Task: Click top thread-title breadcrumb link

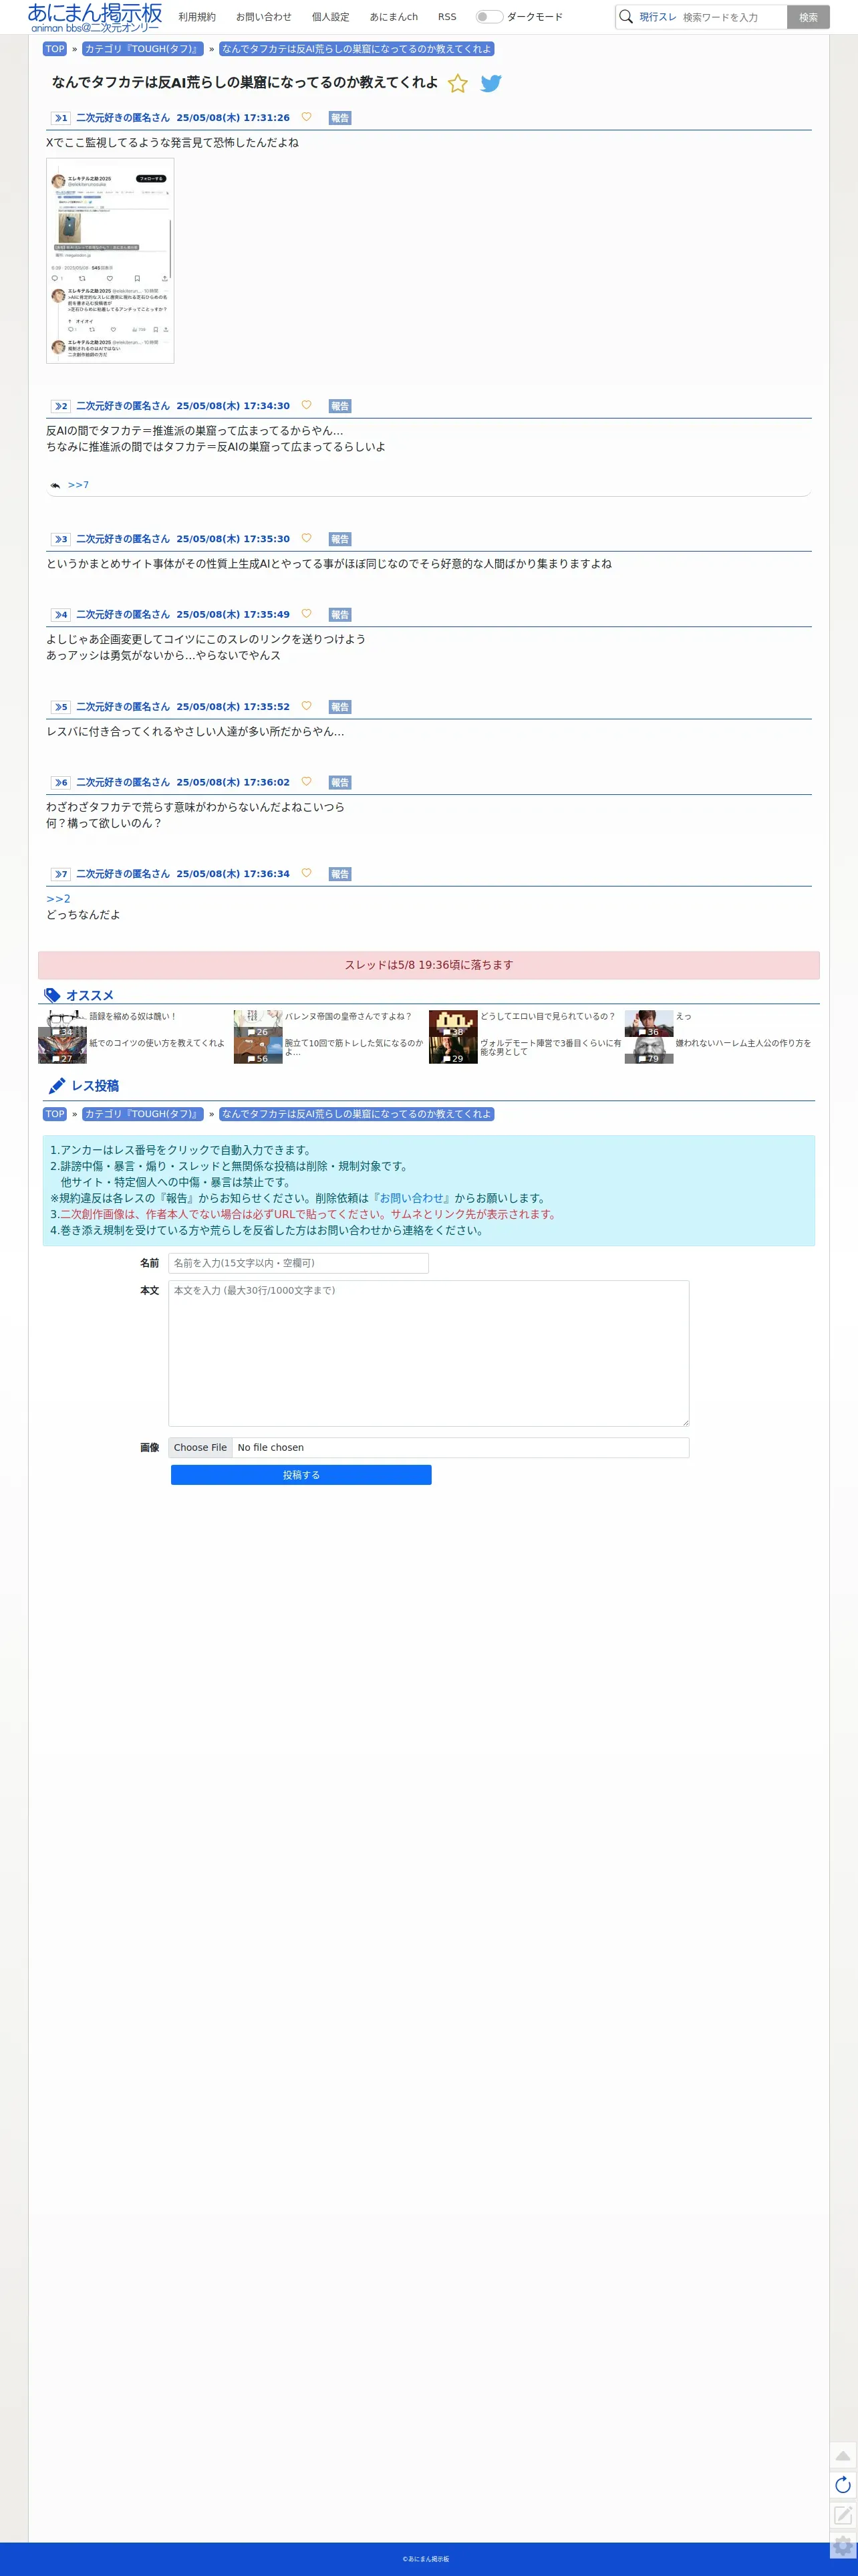Action: [x=356, y=49]
